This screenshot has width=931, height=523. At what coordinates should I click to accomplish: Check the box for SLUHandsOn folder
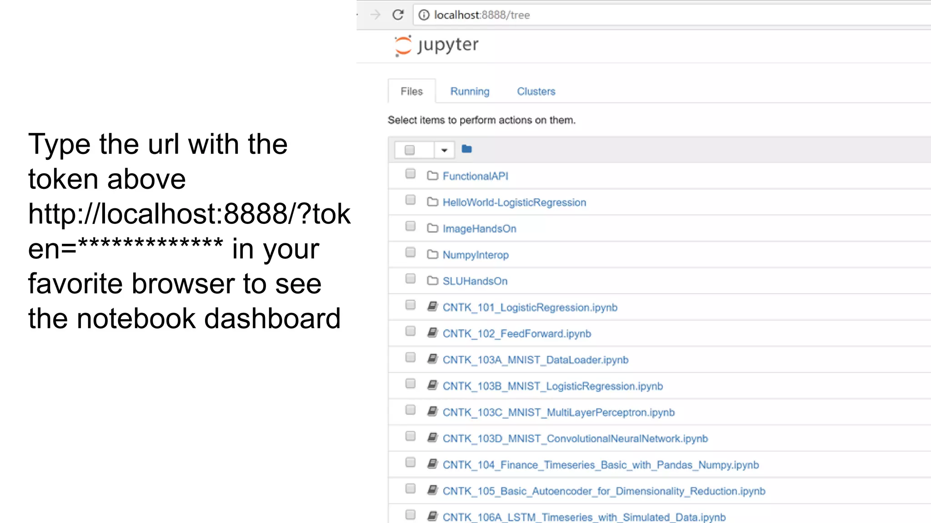click(410, 279)
